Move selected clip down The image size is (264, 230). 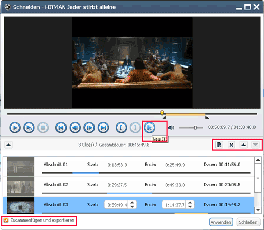(256, 145)
